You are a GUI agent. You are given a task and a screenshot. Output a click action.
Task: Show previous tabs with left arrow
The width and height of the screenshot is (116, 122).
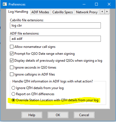(102, 12)
